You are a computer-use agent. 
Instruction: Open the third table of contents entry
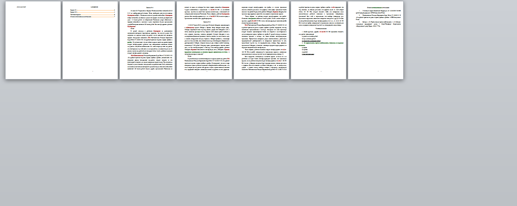coord(92,15)
